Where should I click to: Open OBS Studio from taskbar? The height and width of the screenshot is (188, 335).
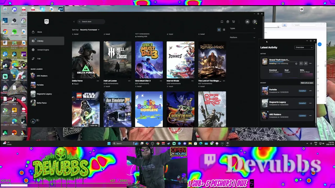(x=153, y=143)
